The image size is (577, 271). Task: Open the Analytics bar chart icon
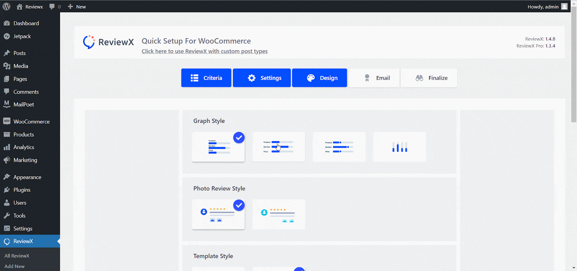(x=6, y=147)
